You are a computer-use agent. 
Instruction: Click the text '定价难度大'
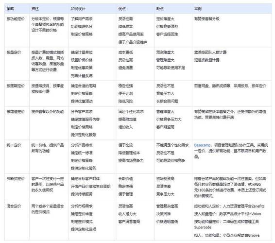tap(165, 19)
